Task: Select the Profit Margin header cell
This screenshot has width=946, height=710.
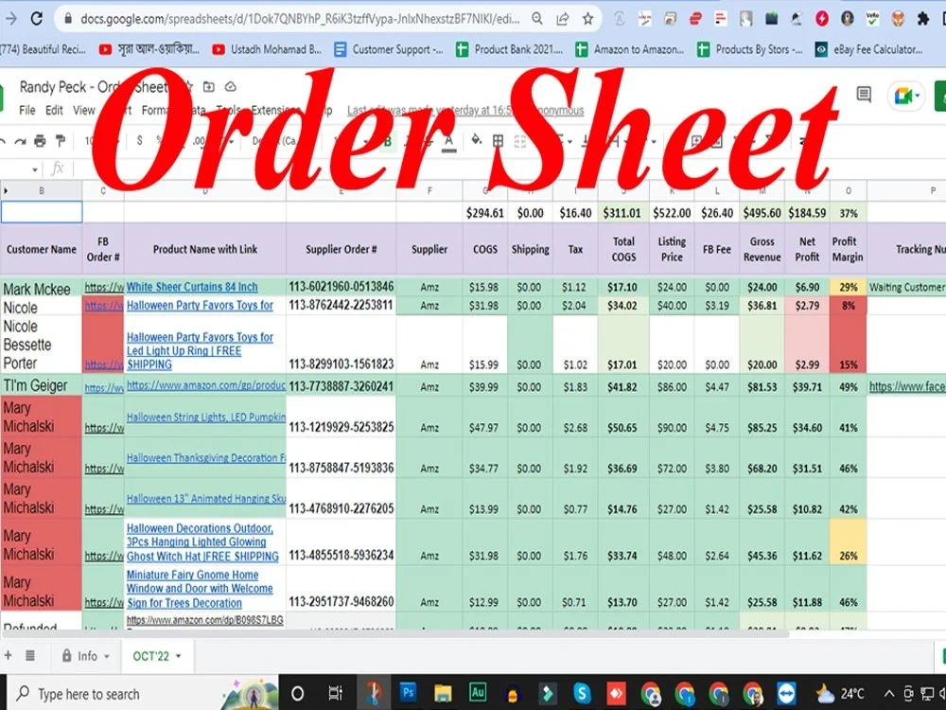Action: pyautogui.click(x=848, y=249)
